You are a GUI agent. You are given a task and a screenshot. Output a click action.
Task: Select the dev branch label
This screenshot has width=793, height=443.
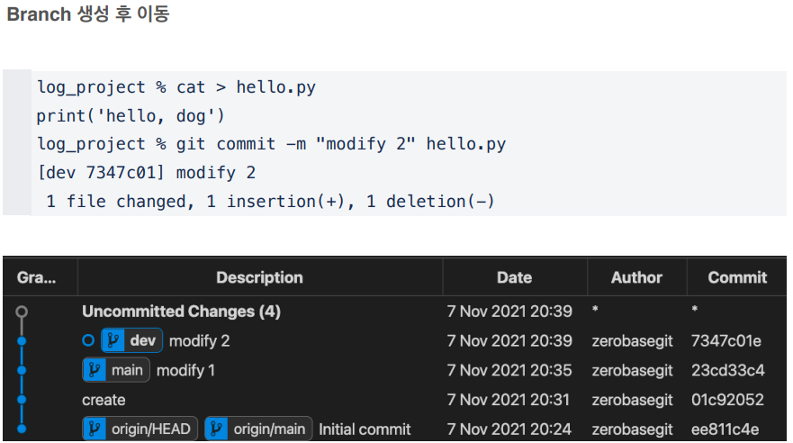point(142,340)
